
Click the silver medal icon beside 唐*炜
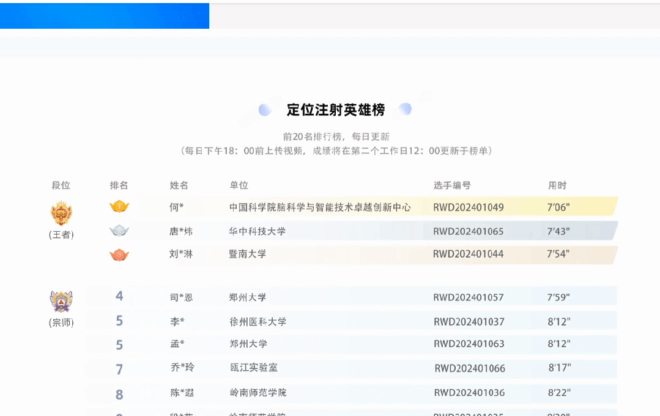(119, 231)
